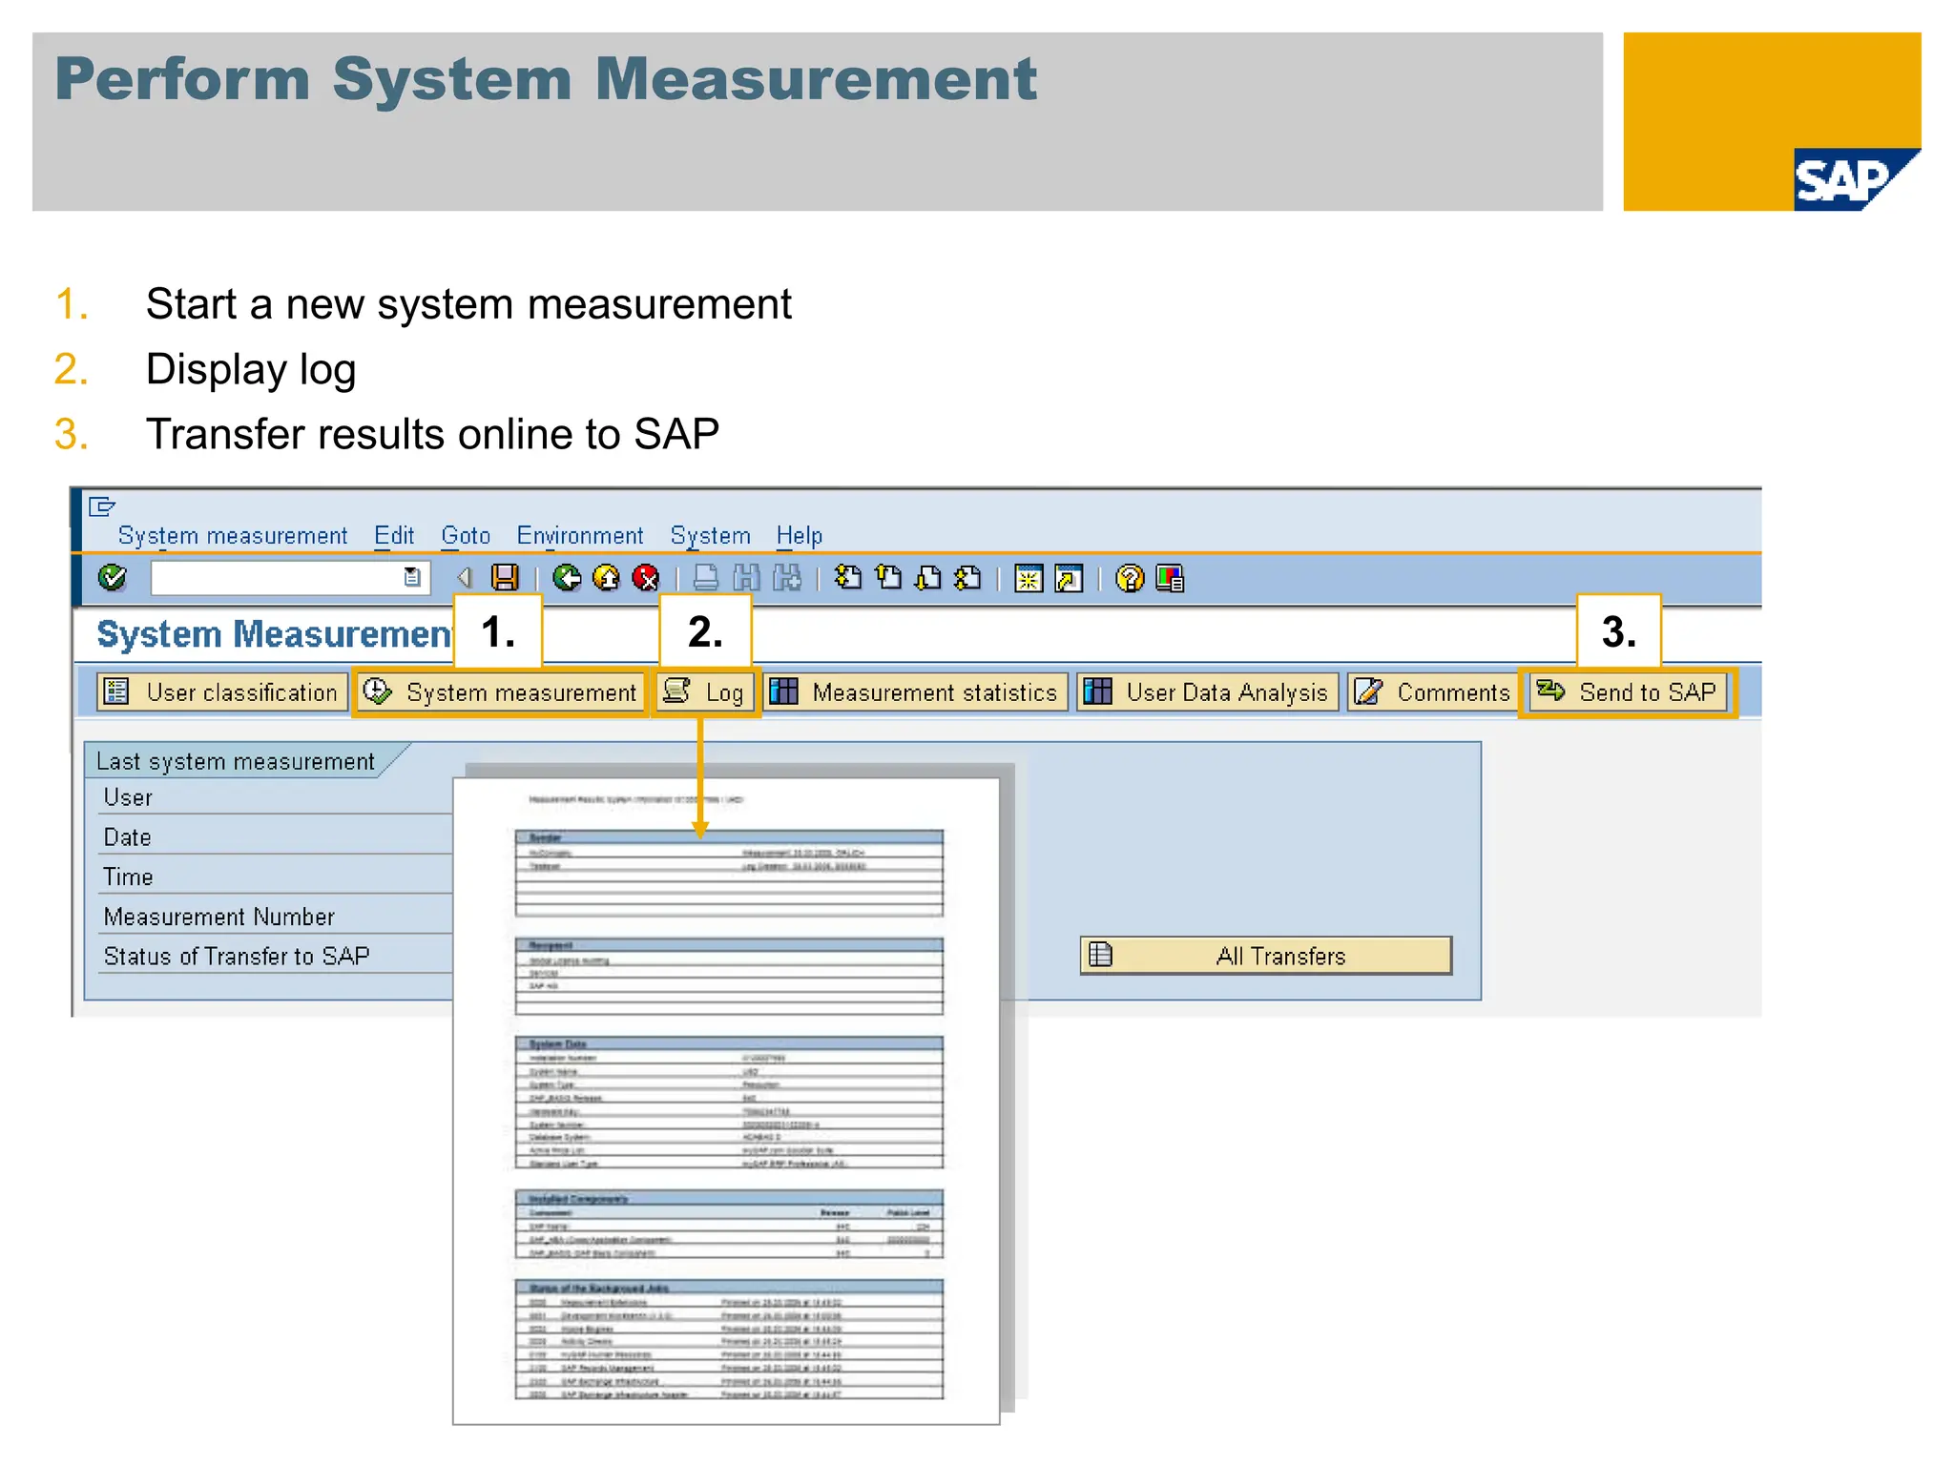Click the 'Time' field label

click(x=128, y=877)
